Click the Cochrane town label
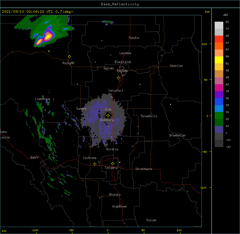 90,158
